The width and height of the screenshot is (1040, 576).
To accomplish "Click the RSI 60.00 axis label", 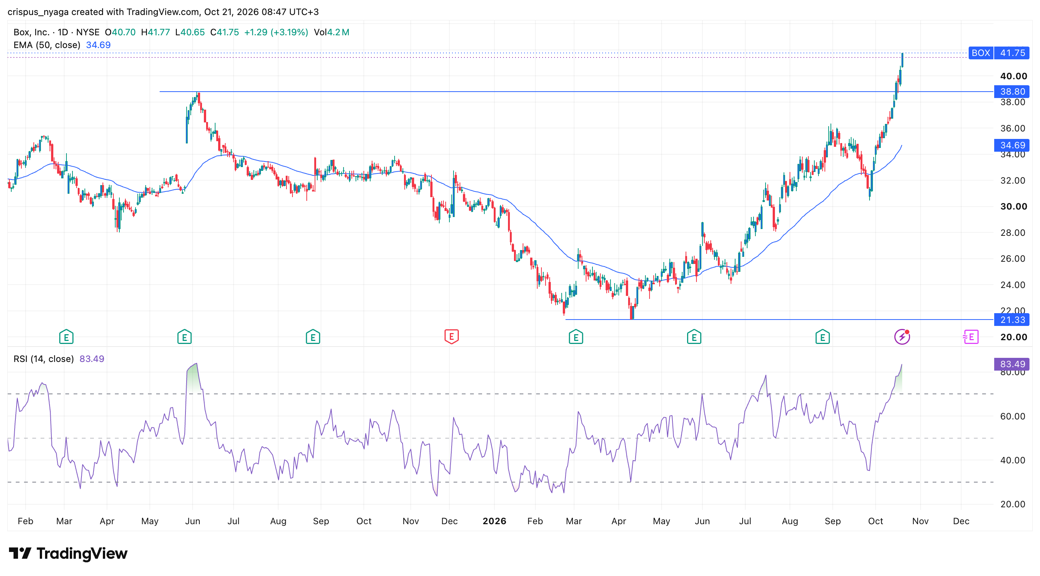I will [1013, 416].
